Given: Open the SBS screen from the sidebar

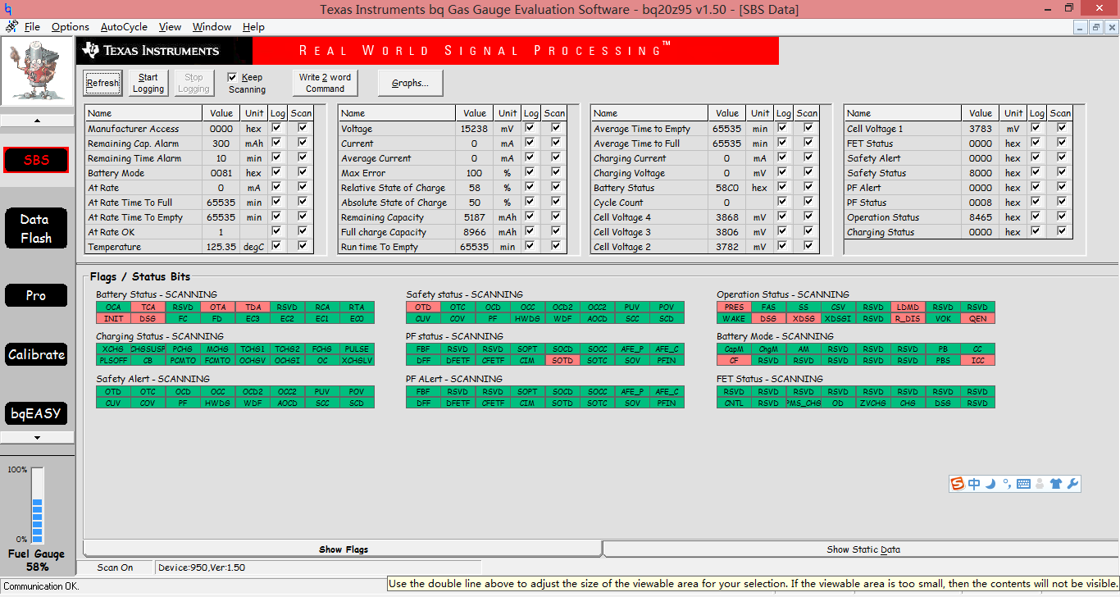Looking at the screenshot, I should pyautogui.click(x=36, y=160).
